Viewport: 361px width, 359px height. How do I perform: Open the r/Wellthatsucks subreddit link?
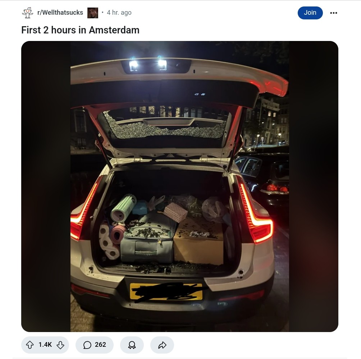(x=60, y=13)
